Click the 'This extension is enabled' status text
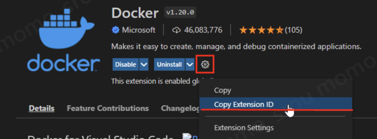The width and height of the screenshot is (377, 139). (155, 81)
